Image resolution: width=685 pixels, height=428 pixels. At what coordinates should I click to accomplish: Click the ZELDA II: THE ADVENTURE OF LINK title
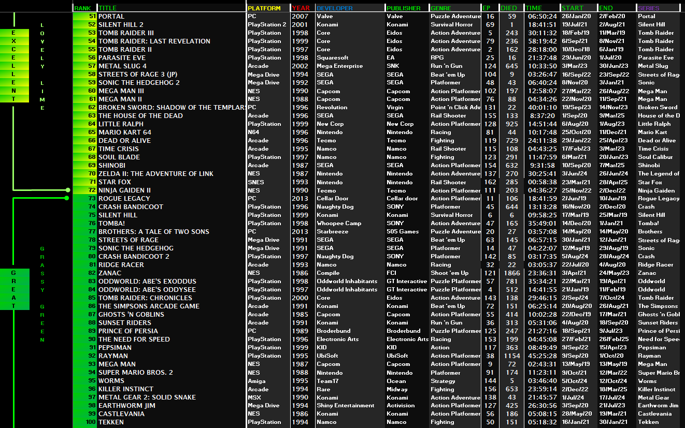[x=156, y=173]
